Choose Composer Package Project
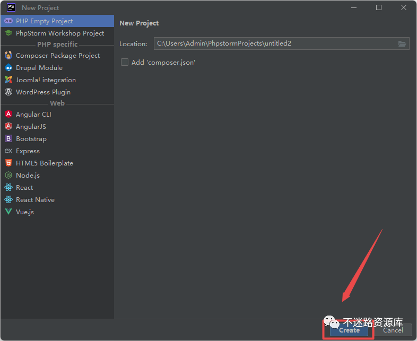 click(57, 56)
